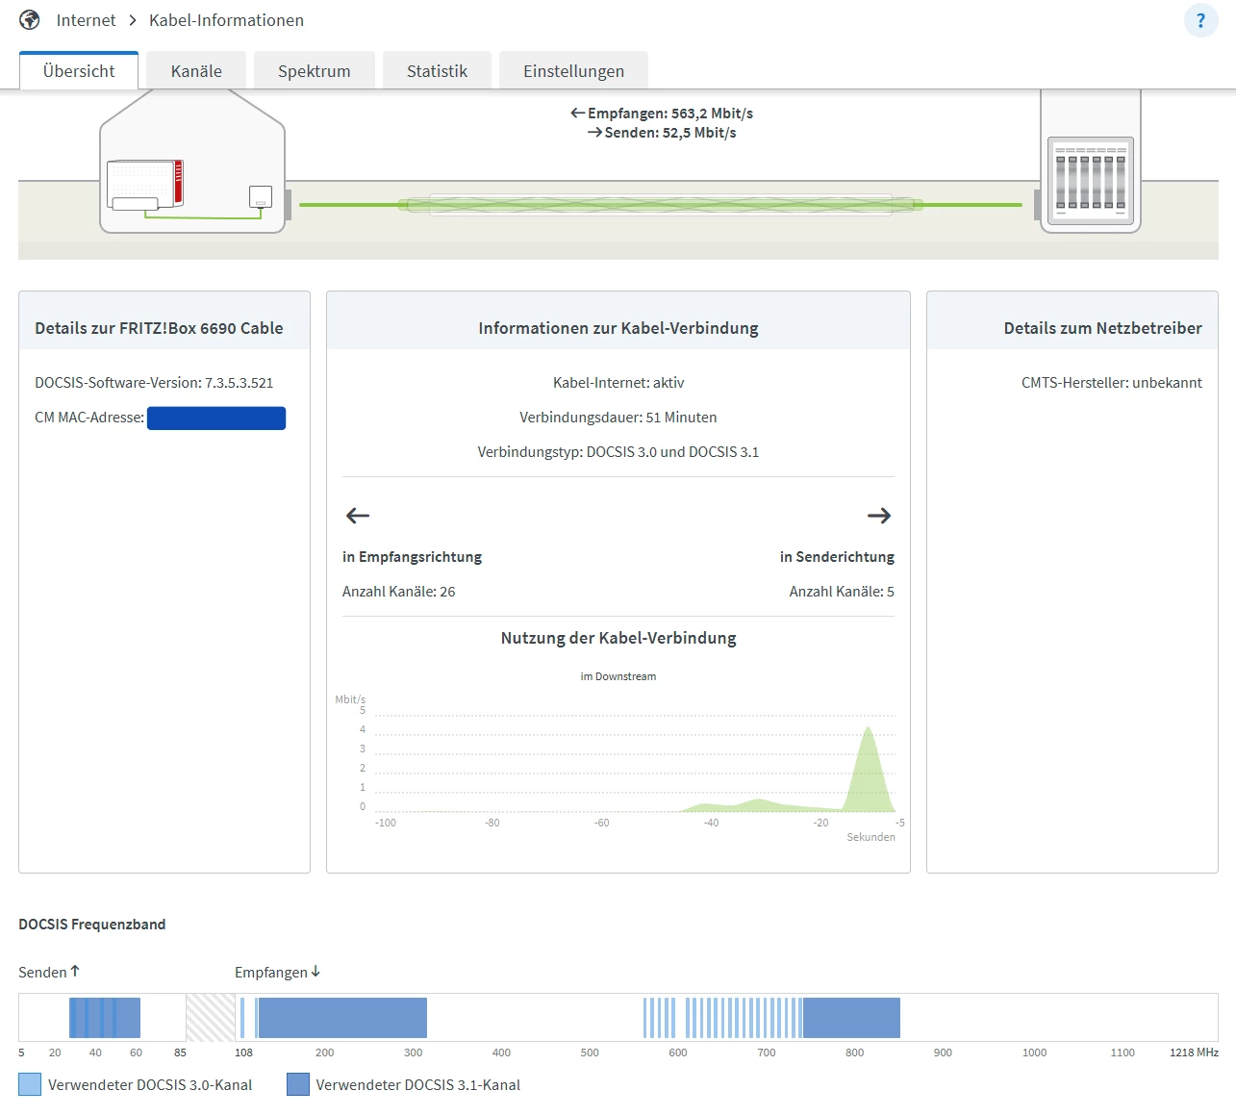Image resolution: width=1236 pixels, height=1116 pixels.
Task: Click the wide DOCSIS 3.1 block near 200 MHz
Action: point(342,1018)
